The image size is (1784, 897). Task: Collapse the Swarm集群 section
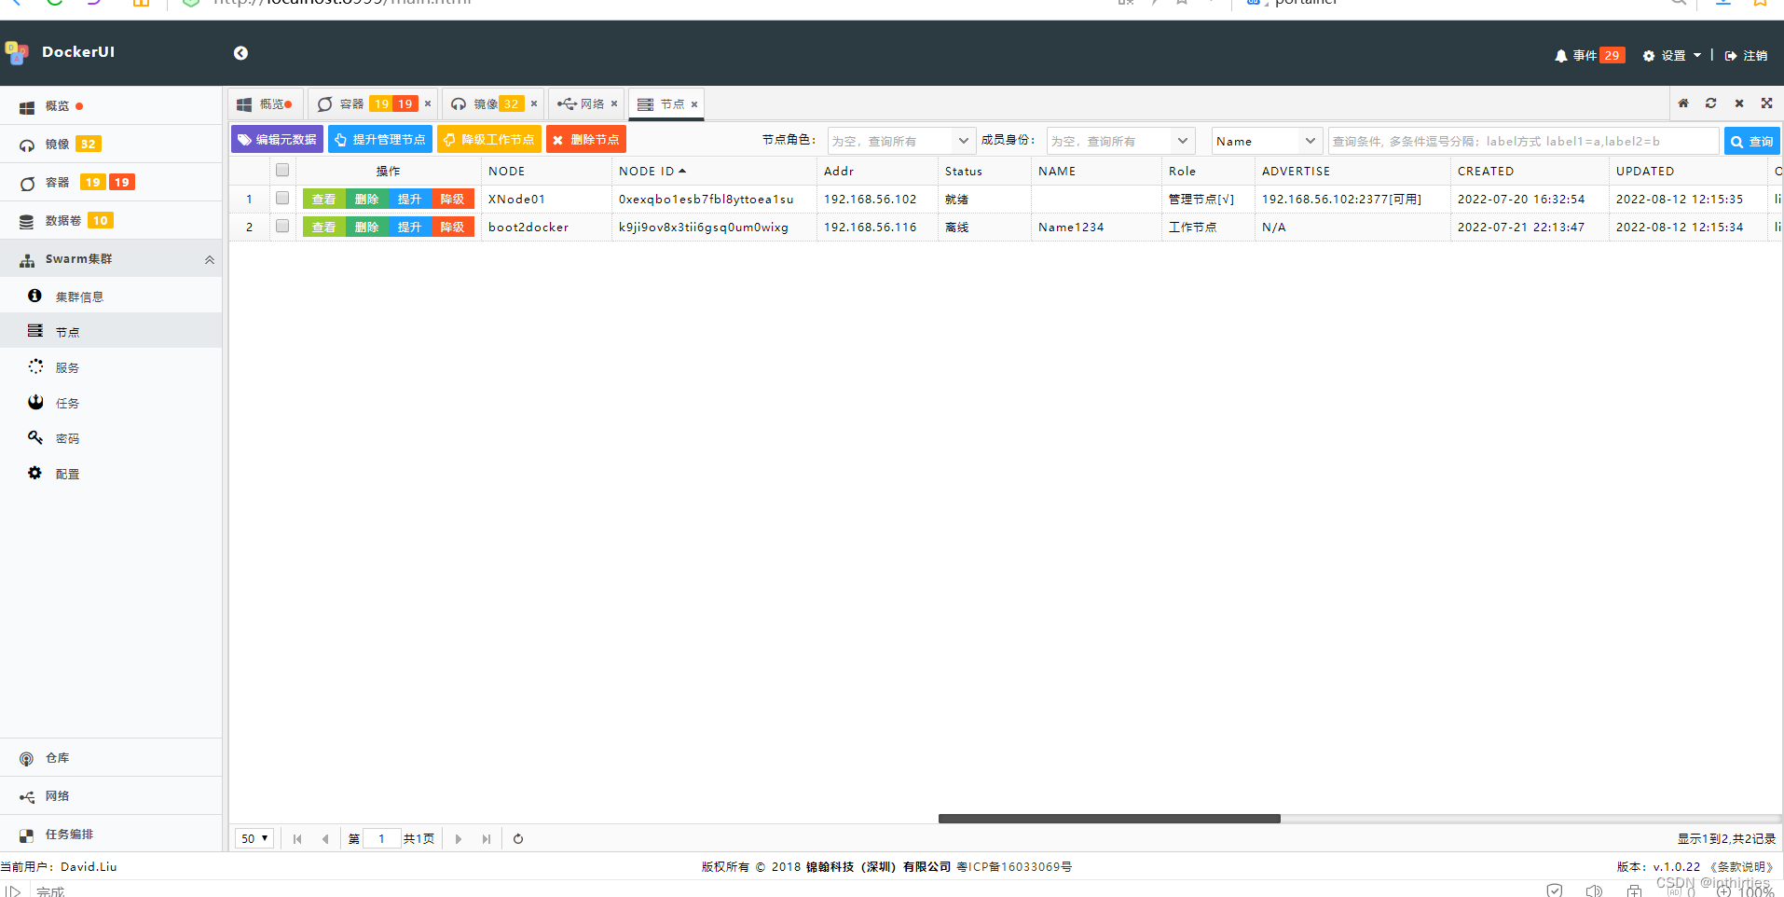(111, 259)
